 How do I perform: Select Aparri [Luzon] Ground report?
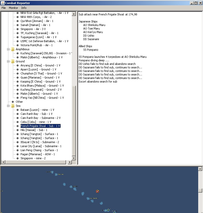point(38,69)
